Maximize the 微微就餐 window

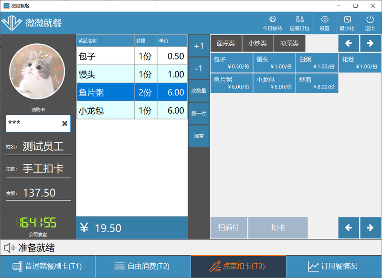coord(355,6)
